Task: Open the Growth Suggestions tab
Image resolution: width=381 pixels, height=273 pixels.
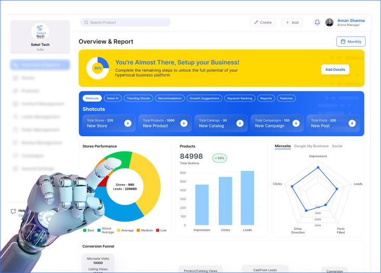Action: (x=204, y=98)
